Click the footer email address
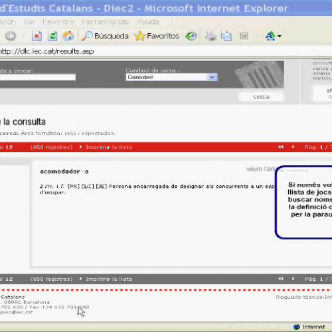 pyautogui.click(x=17, y=312)
